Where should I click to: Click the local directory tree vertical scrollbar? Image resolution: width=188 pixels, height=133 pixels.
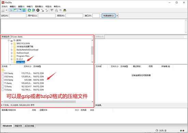coord(92,50)
